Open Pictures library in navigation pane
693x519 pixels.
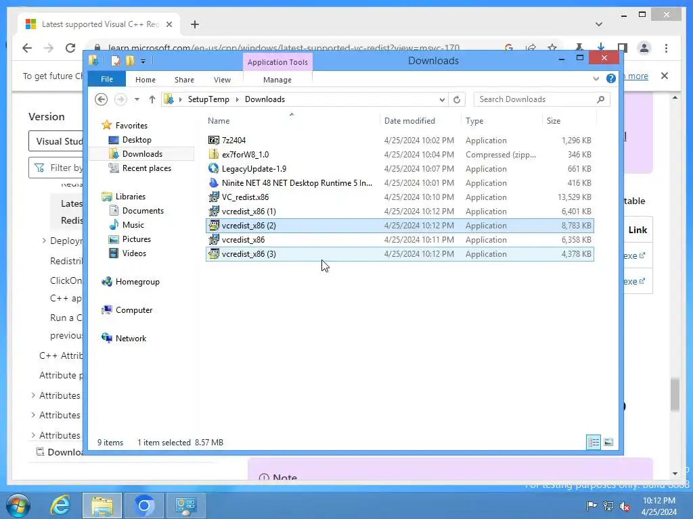tap(137, 239)
